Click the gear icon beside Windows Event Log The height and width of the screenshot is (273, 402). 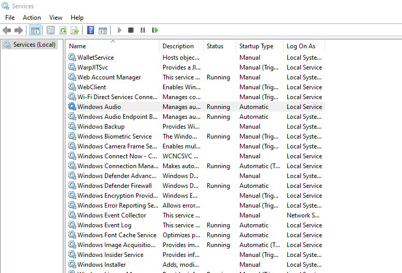tap(72, 225)
